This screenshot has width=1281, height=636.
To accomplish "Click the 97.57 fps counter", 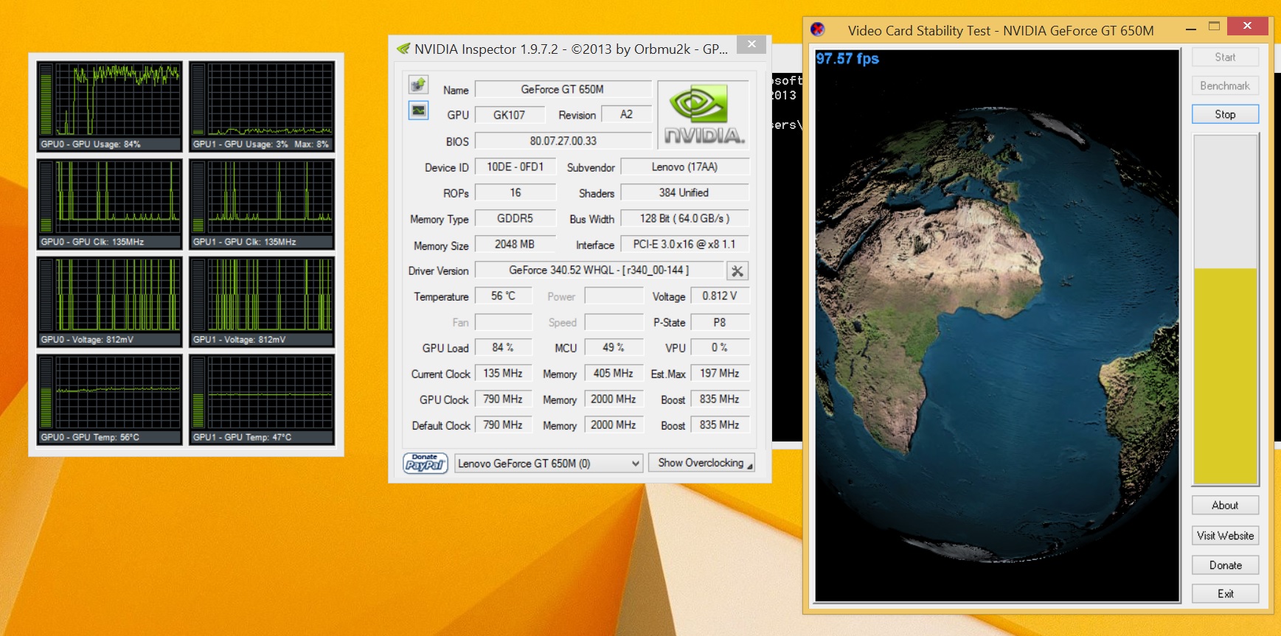I will click(847, 59).
